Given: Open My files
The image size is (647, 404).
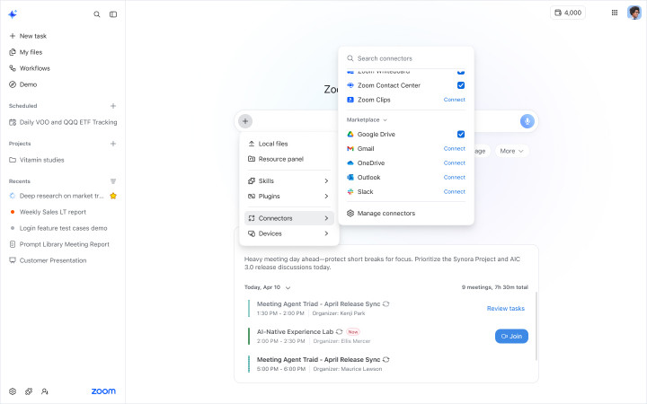Looking at the screenshot, I should click(x=26, y=52).
